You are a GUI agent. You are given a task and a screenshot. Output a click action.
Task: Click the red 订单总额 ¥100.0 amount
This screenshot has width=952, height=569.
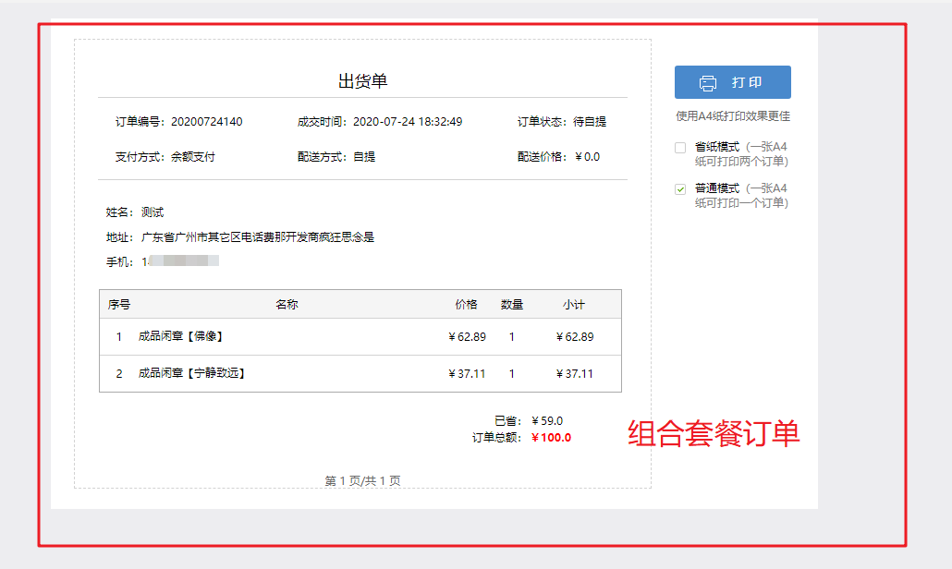pyautogui.click(x=551, y=438)
